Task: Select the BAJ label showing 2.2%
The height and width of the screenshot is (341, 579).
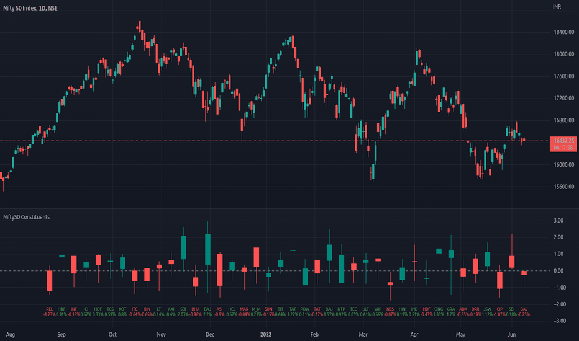Action: click(207, 312)
